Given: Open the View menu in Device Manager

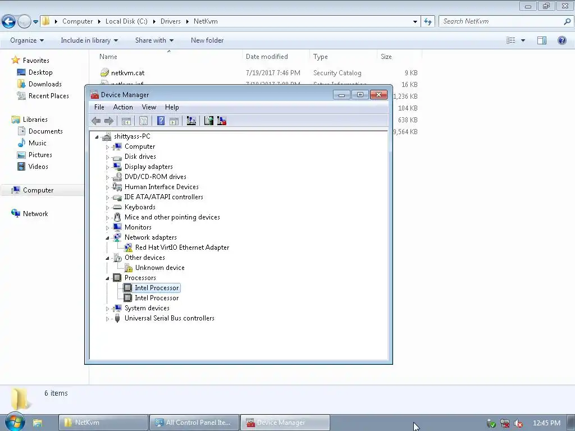Looking at the screenshot, I should tap(149, 107).
